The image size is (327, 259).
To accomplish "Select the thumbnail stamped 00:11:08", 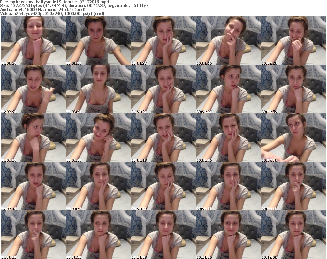I will 163,235.
